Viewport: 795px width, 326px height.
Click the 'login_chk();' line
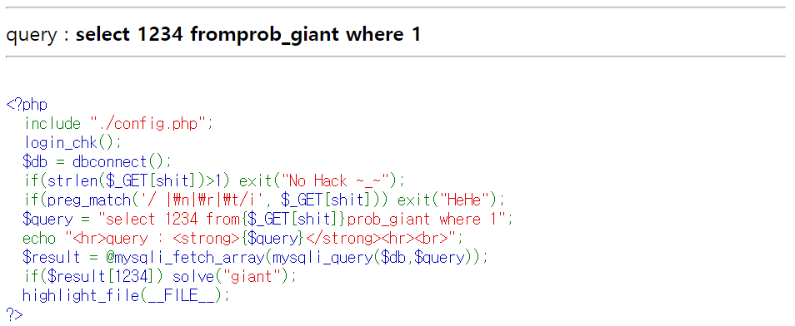[x=73, y=143]
